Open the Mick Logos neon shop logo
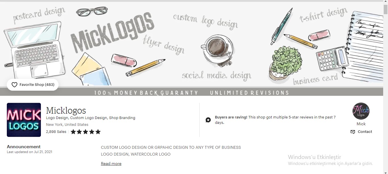The image size is (388, 174). (x=24, y=120)
